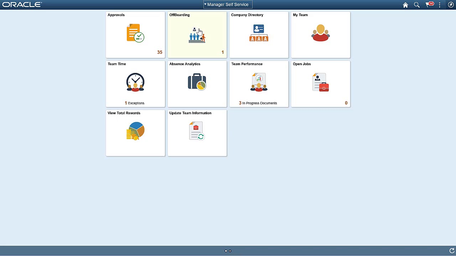The image size is (456, 256).
Task: Click the Company Directory tile title
Action: 247,15
